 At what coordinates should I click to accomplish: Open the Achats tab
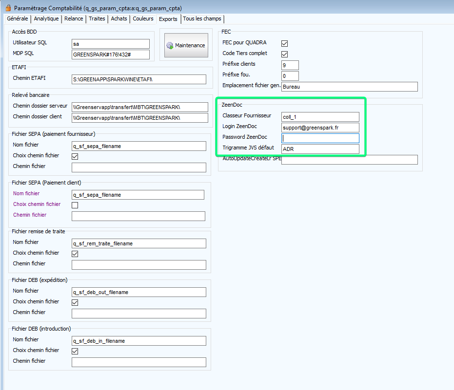[119, 19]
